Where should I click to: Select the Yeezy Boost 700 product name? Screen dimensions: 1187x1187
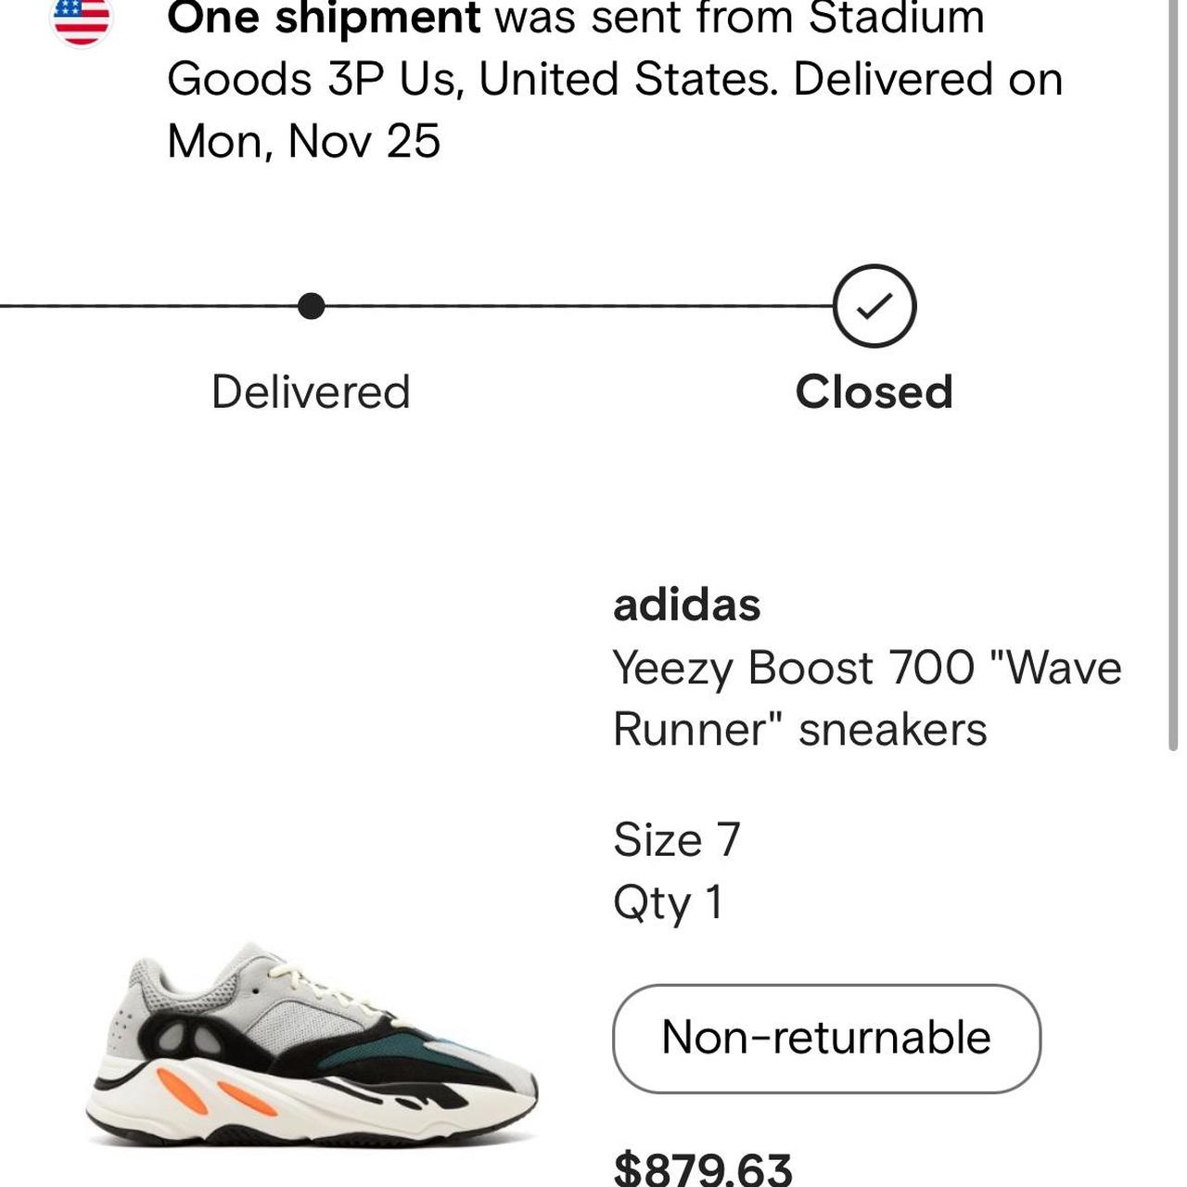pyautogui.click(x=867, y=668)
